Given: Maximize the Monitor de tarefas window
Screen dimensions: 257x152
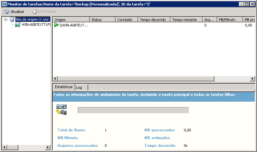Looking at the screenshot, I should click(247, 4).
